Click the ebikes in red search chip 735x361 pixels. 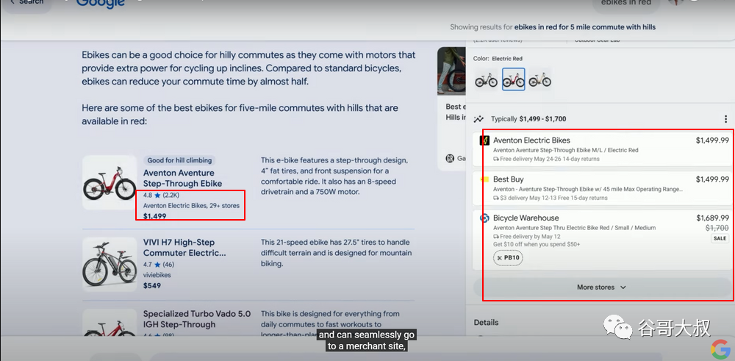pyautogui.click(x=625, y=4)
